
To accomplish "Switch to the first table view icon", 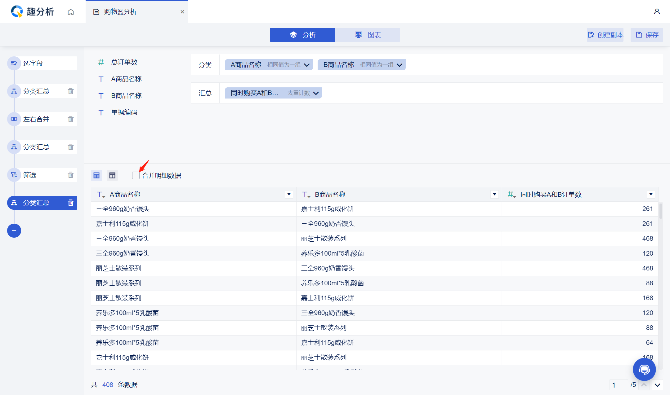I will click(96, 175).
